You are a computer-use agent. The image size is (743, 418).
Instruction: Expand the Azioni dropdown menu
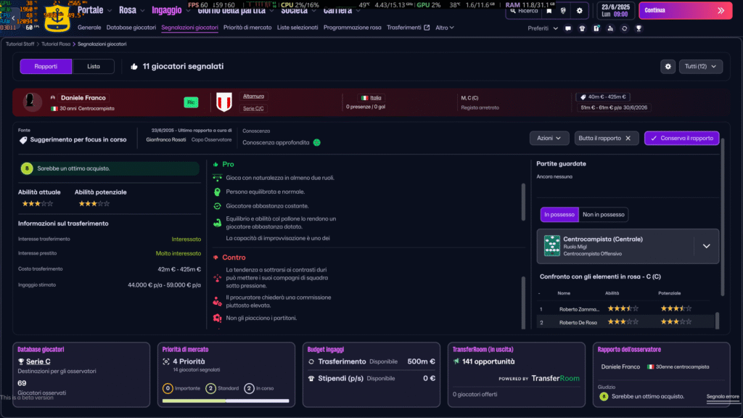point(549,138)
